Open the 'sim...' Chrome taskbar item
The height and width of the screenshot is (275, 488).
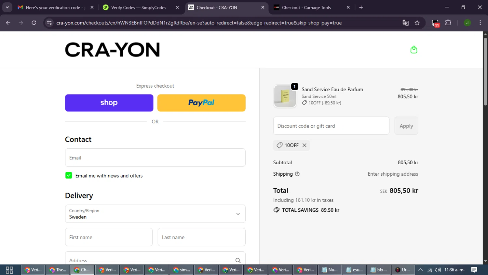click(182, 270)
